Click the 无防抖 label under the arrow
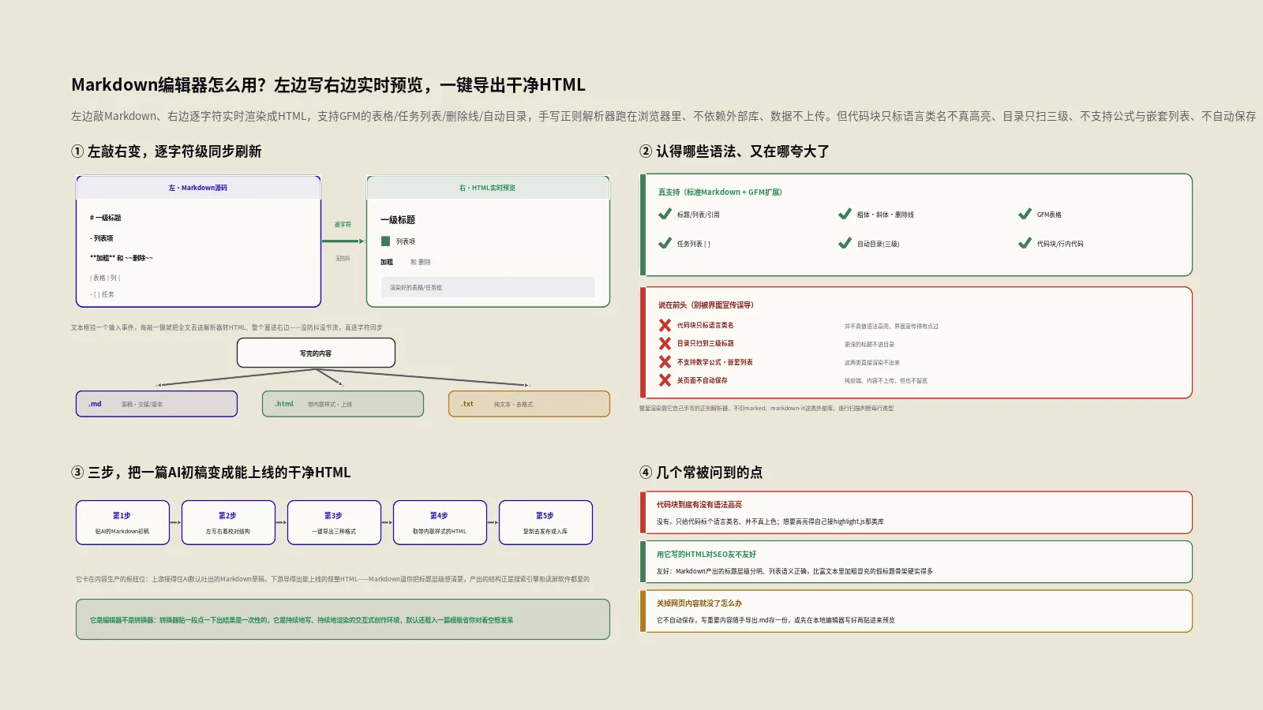Screen dimensions: 1263x710 (343, 259)
